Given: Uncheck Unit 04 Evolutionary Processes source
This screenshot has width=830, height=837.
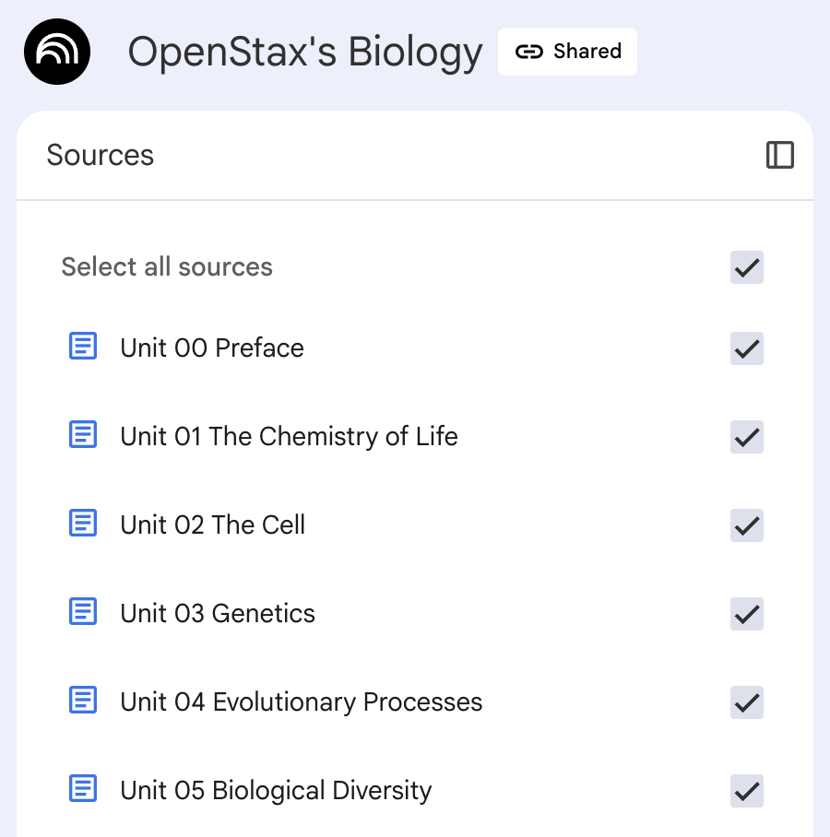Looking at the screenshot, I should [x=746, y=702].
